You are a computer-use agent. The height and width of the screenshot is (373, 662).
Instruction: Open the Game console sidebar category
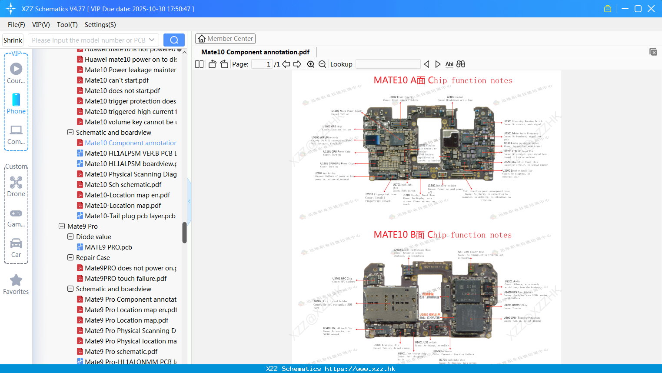[16, 217]
